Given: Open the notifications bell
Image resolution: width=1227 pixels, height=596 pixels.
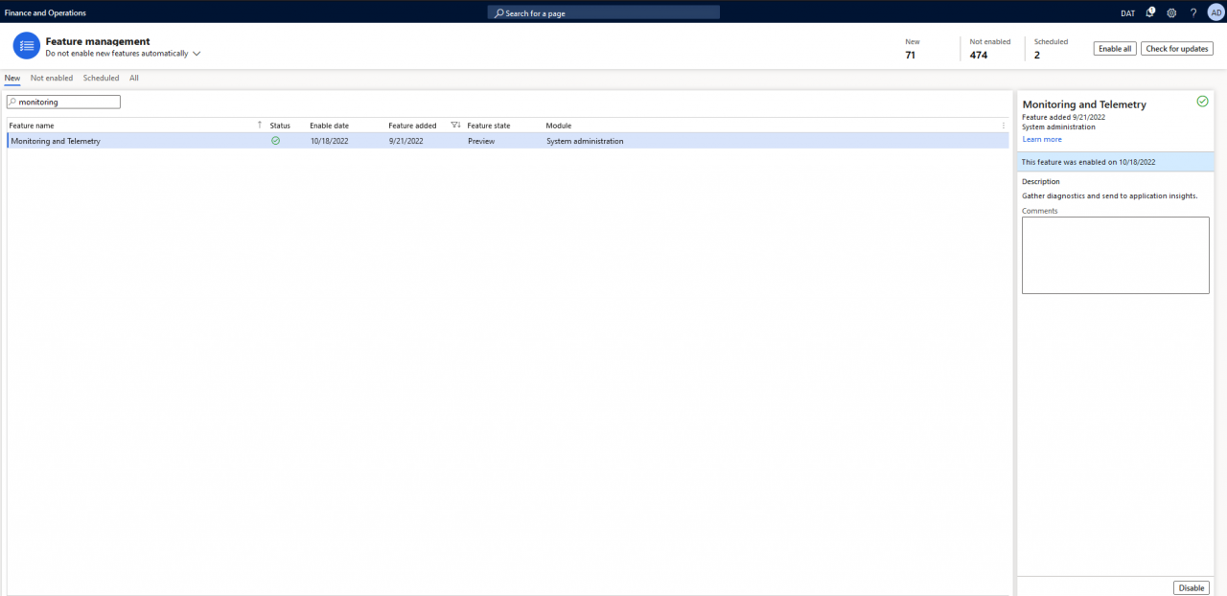Looking at the screenshot, I should tap(1149, 12).
